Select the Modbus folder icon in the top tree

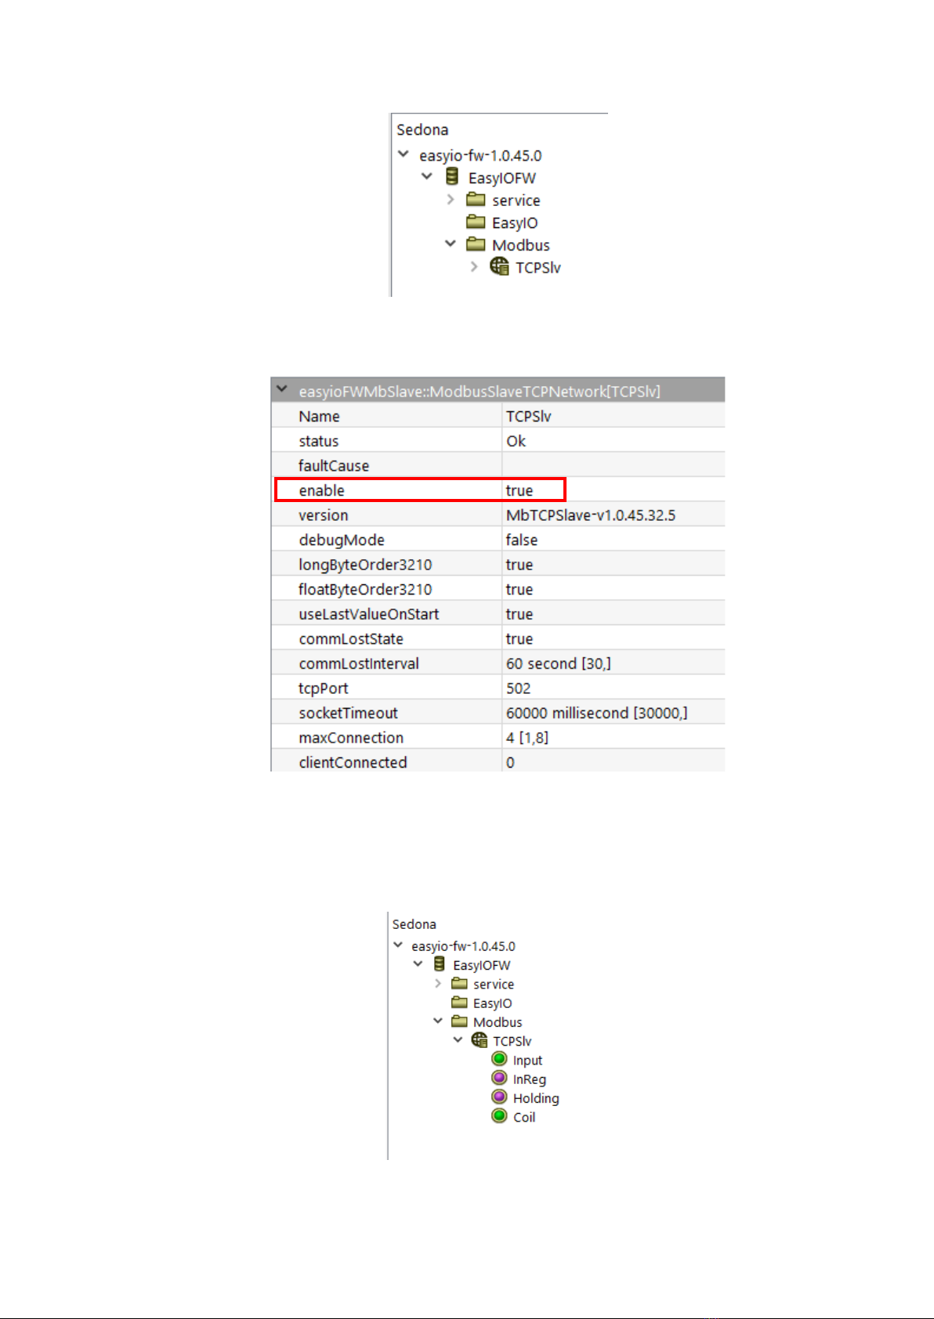[476, 244]
